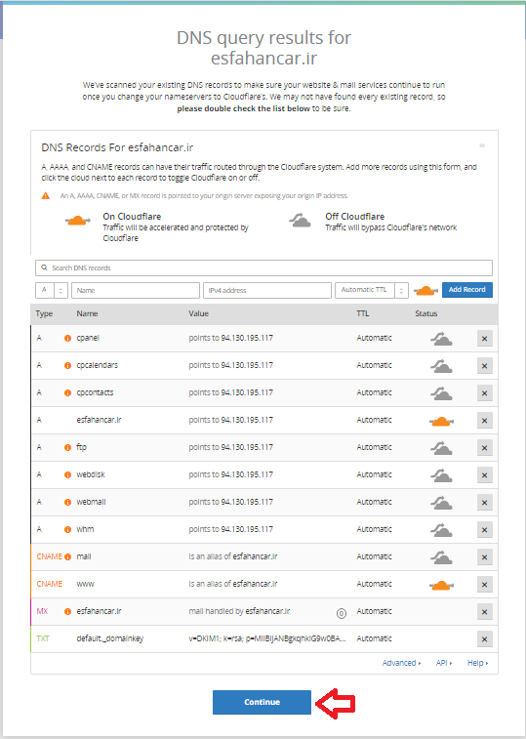Toggle Cloudflare cloud for webdisk record
526x739 pixels.
tap(441, 475)
